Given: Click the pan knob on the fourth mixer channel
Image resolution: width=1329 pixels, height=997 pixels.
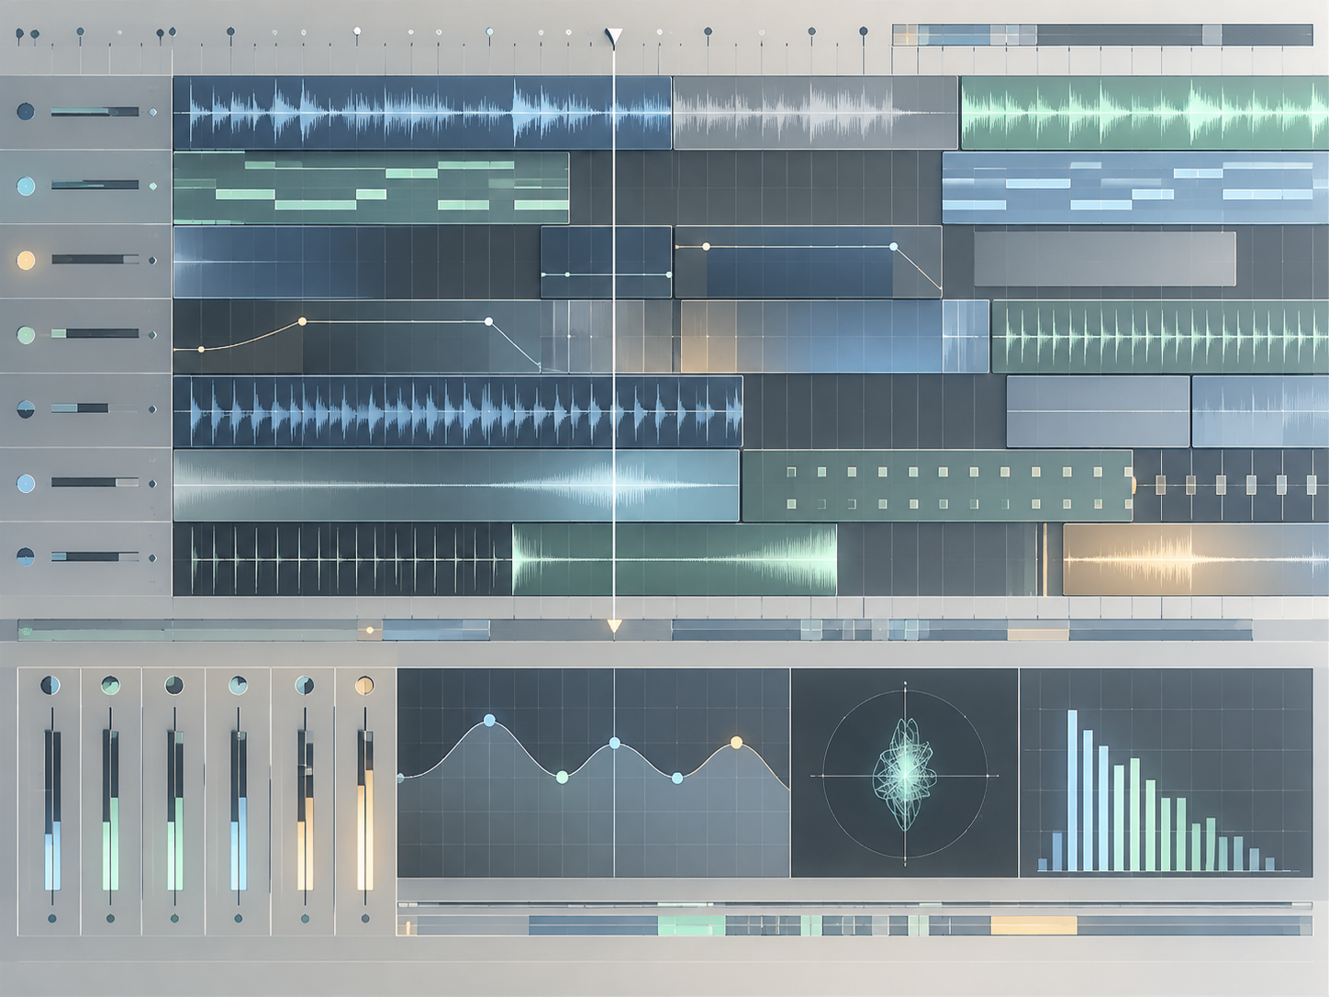Looking at the screenshot, I should tap(238, 685).
